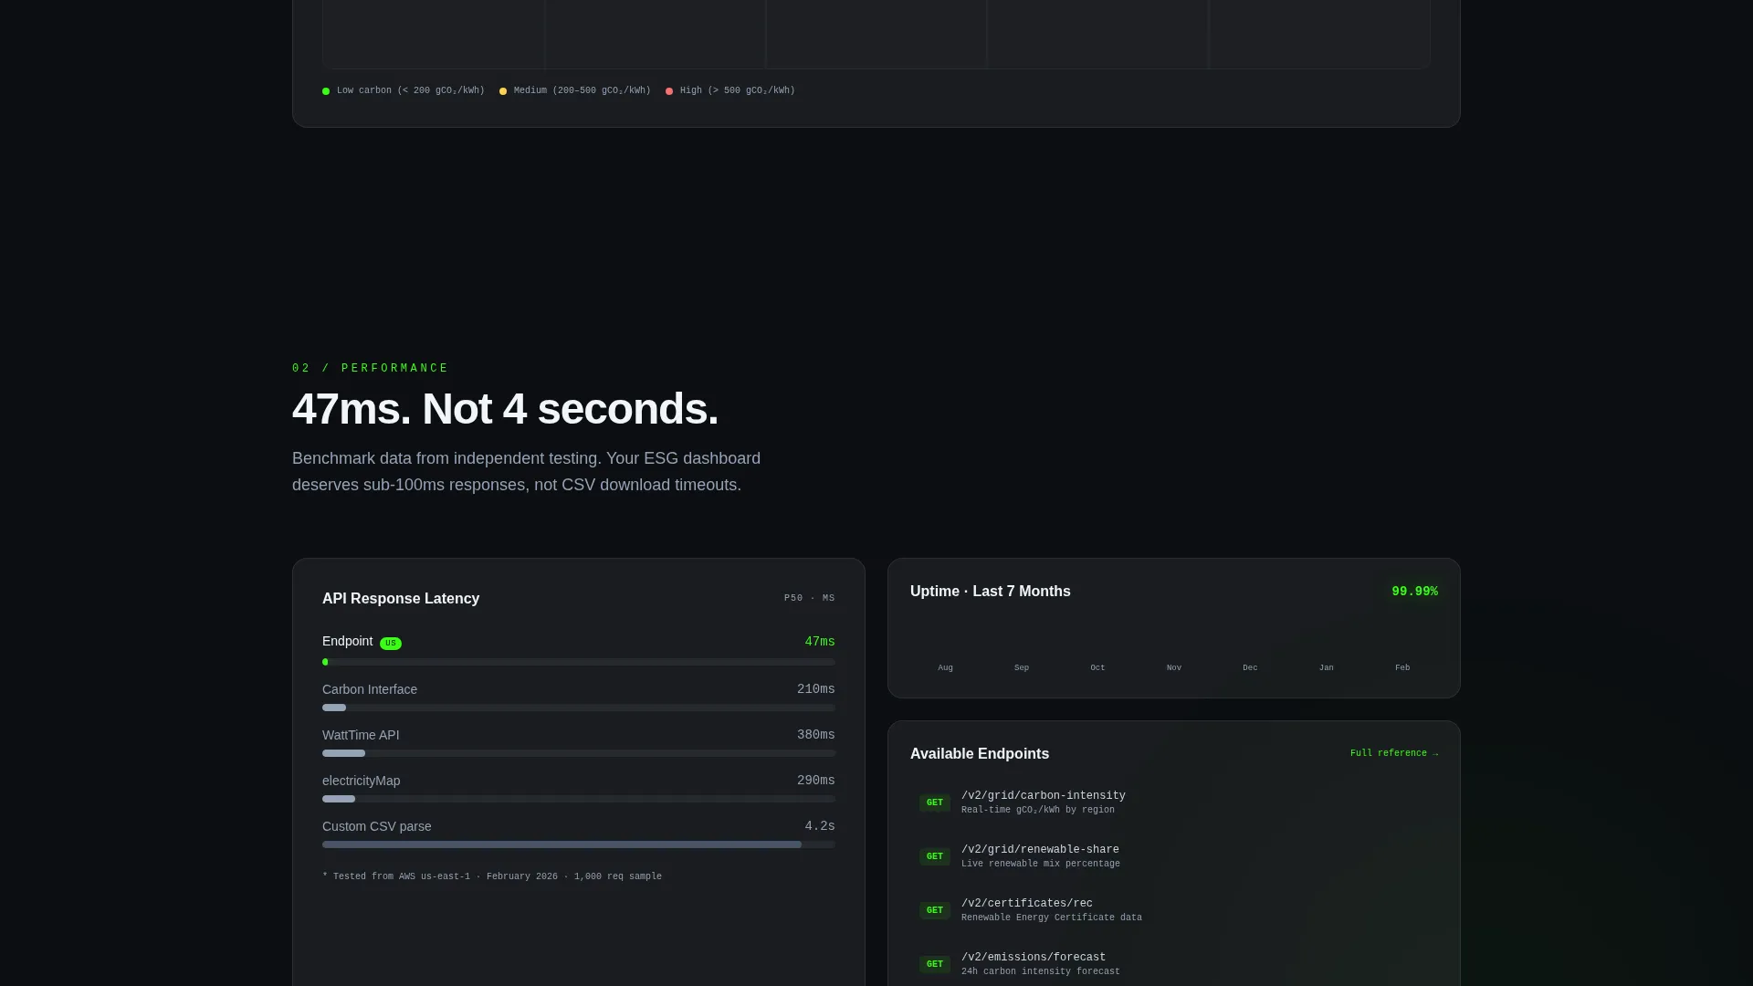The height and width of the screenshot is (986, 1753).
Task: Click the red High legend dot
Action: (x=669, y=91)
